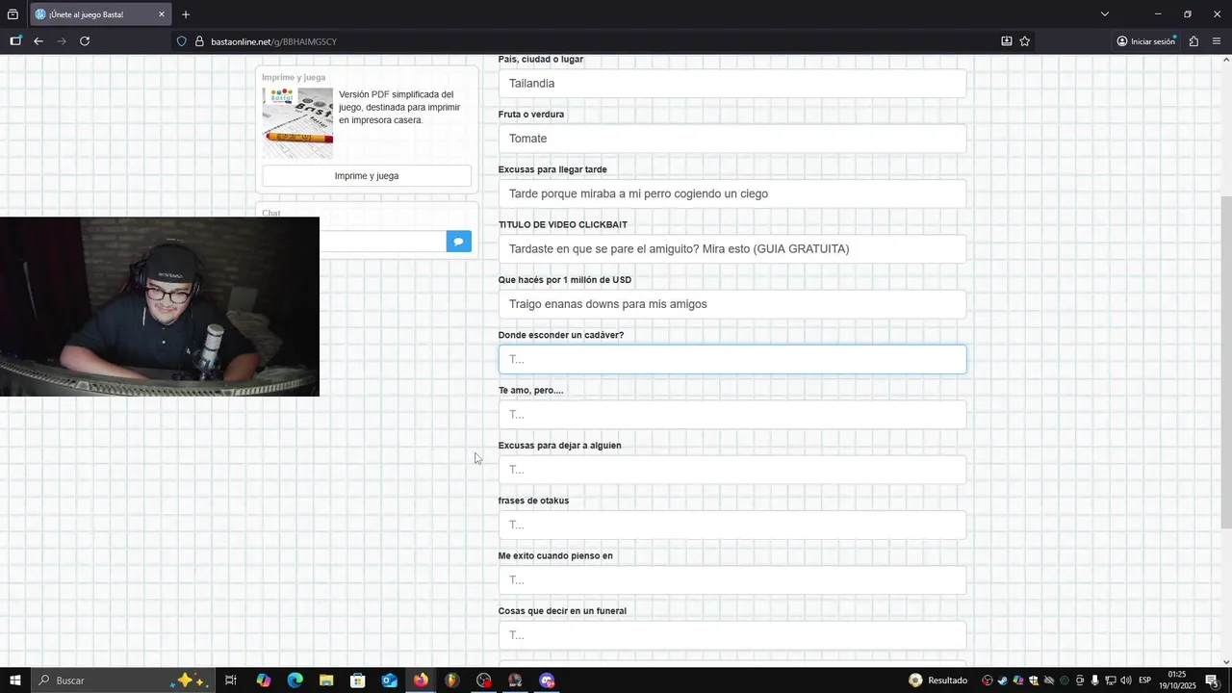This screenshot has width=1232, height=693.
Task: Reload the current page
Action: click(85, 41)
